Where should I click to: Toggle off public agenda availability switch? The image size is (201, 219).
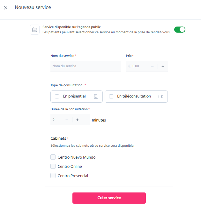pos(180,30)
